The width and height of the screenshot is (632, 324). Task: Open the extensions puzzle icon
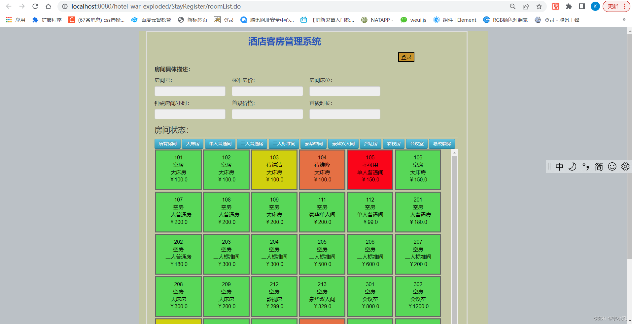(x=569, y=6)
